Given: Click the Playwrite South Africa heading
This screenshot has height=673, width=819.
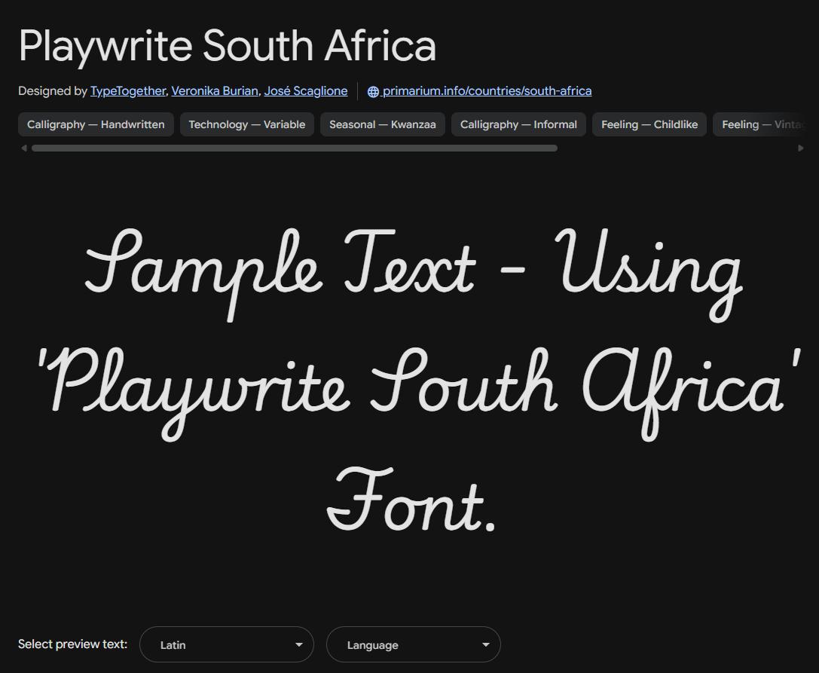Looking at the screenshot, I should click(228, 46).
